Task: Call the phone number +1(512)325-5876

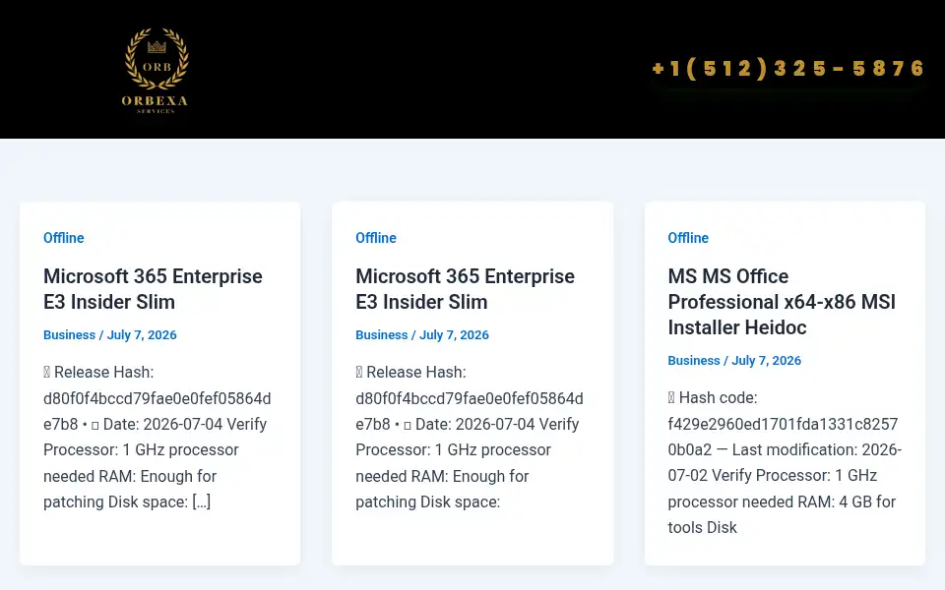Action: point(788,69)
